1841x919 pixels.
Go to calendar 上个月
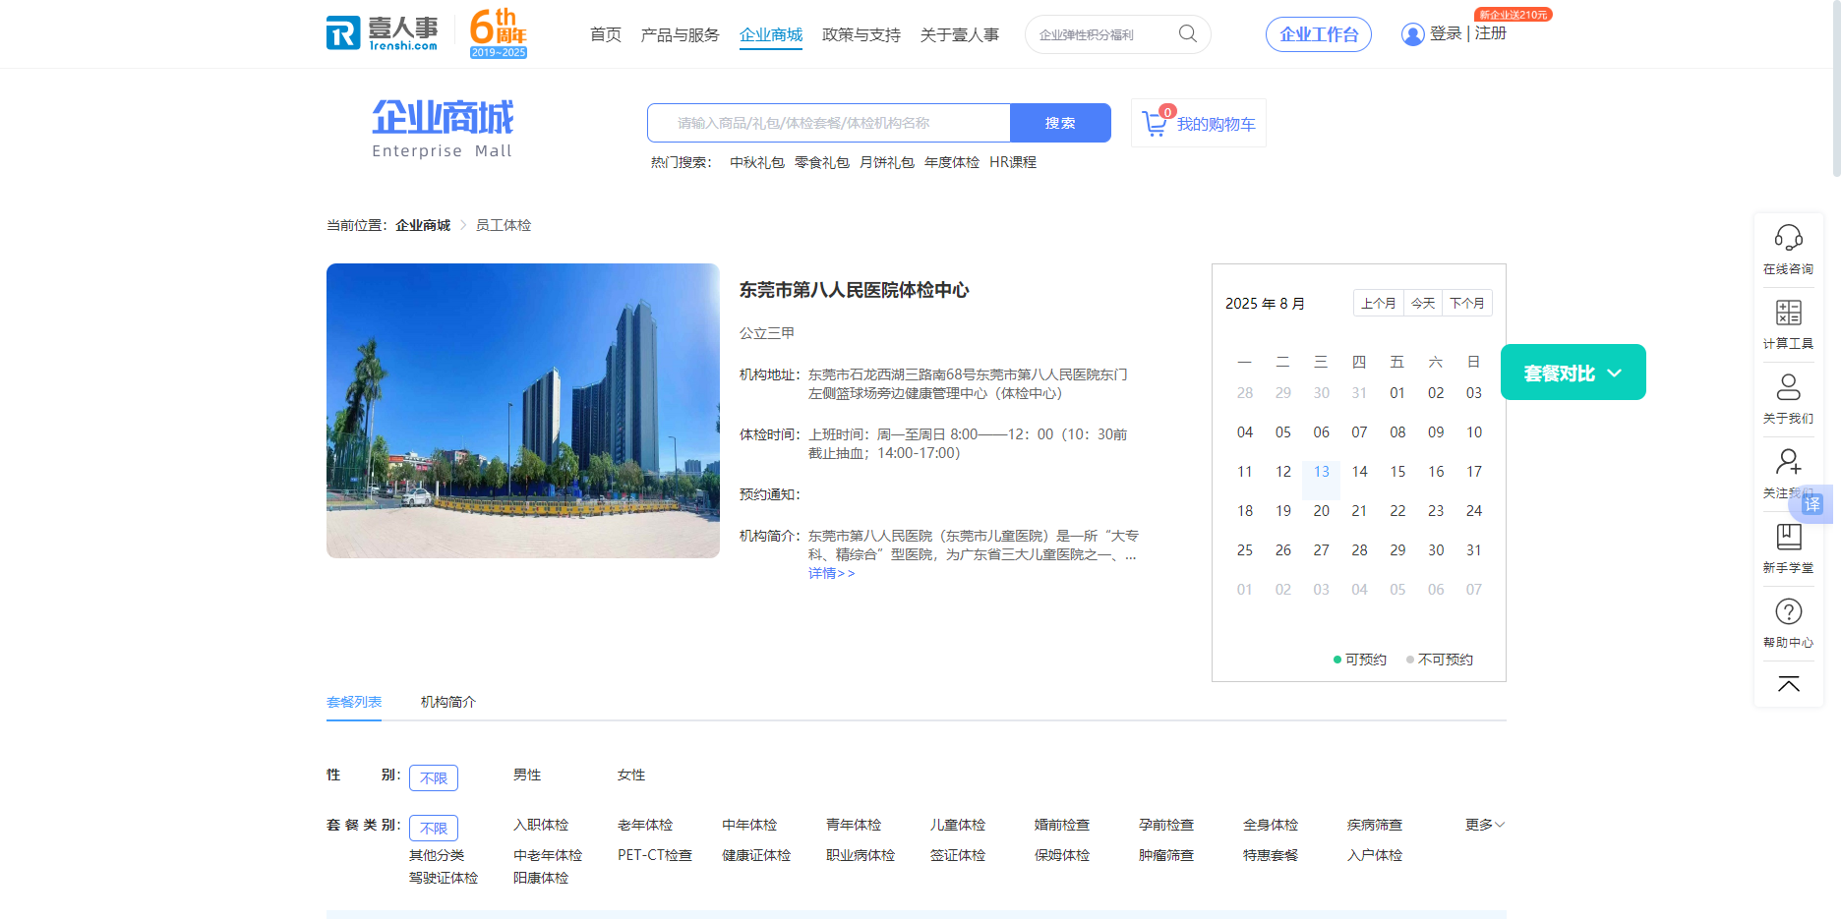tap(1379, 303)
